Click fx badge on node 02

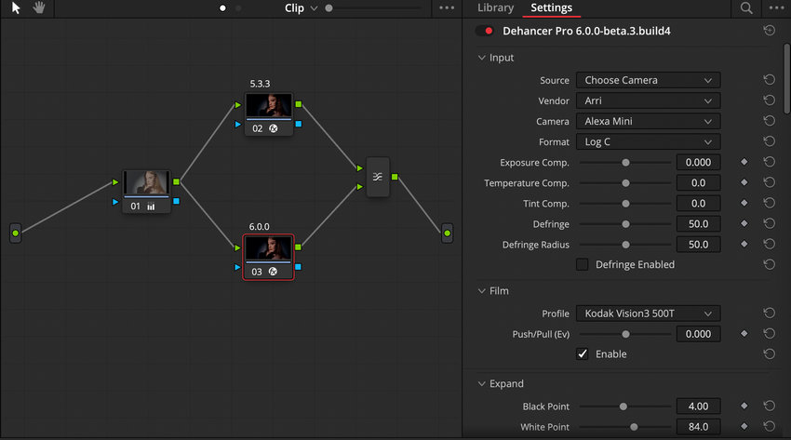274,128
